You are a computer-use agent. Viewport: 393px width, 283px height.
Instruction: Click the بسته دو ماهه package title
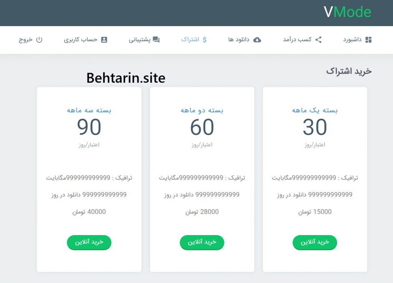click(x=202, y=110)
